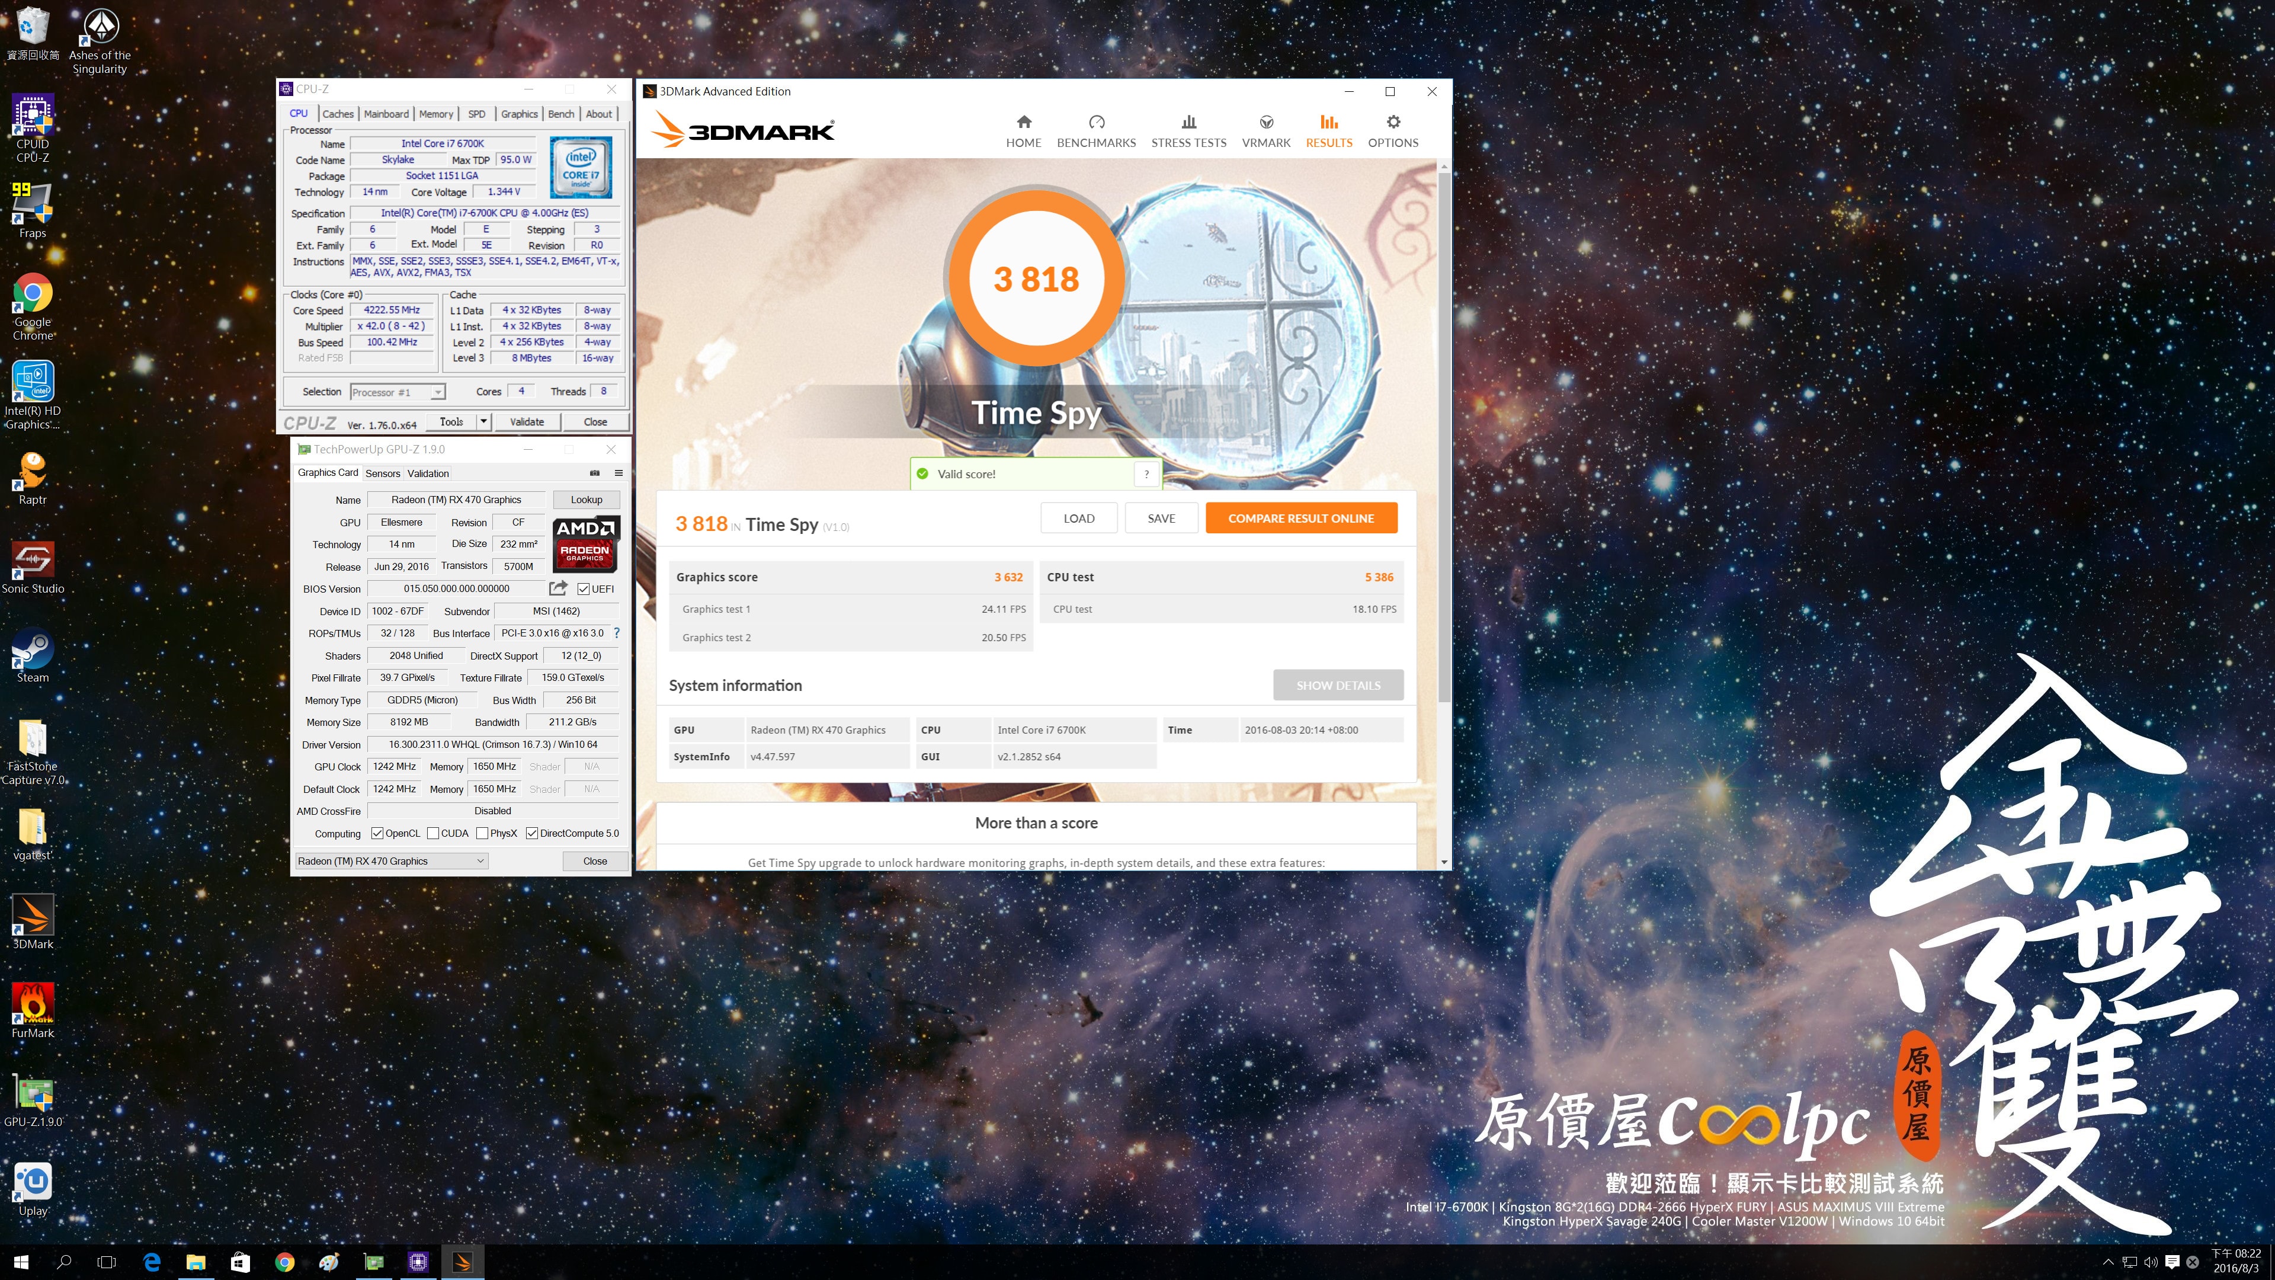Open File Explorer from taskbar

(x=196, y=1262)
